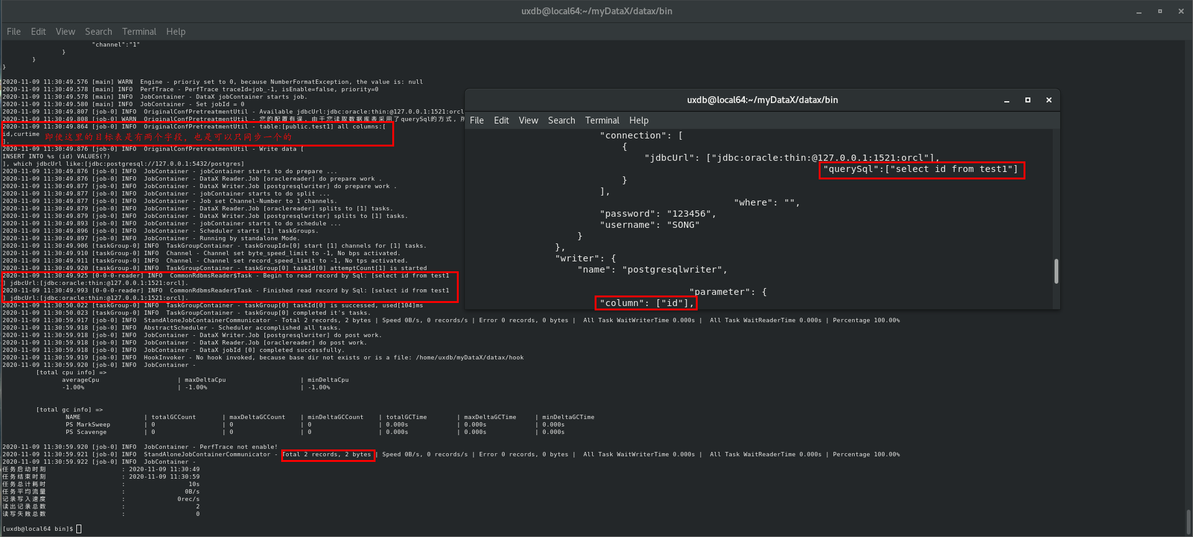The image size is (1193, 537).
Task: Click the 'Running by standalone Mode' log line
Action: point(151,238)
